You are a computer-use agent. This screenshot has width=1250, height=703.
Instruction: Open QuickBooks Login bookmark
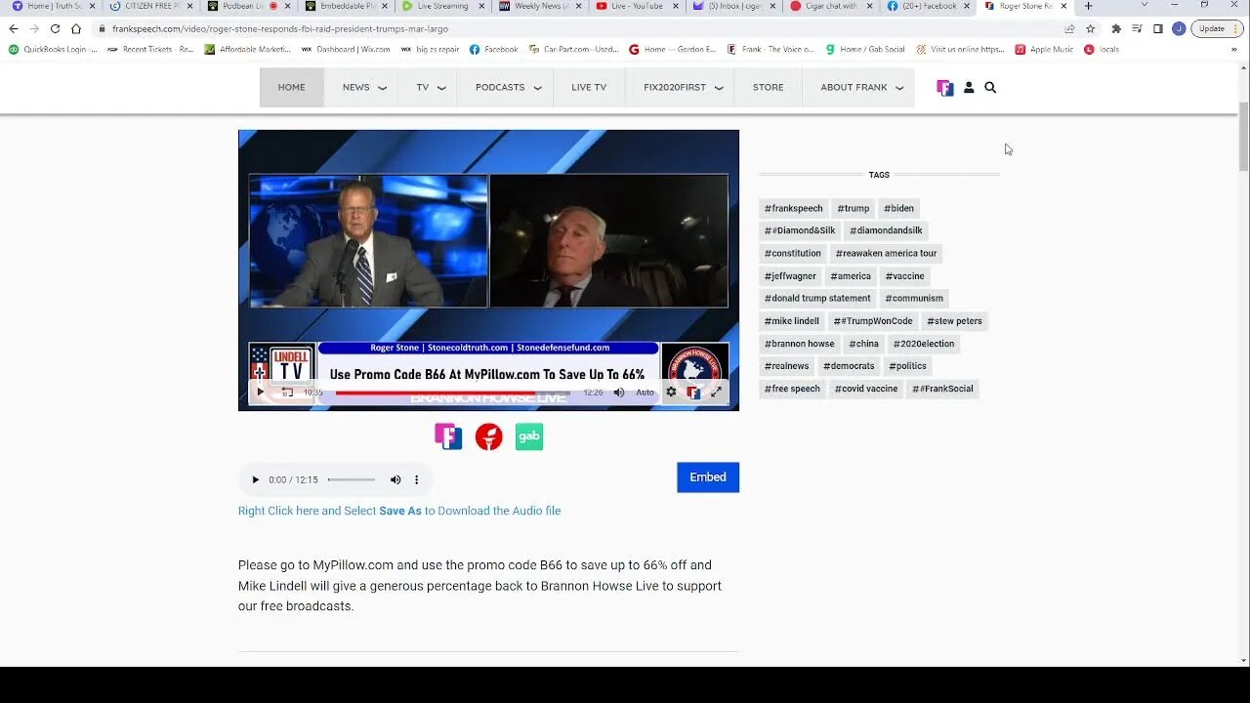(x=54, y=49)
